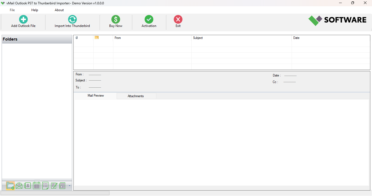
Task: Open the Help menu
Action: [x=35, y=10]
